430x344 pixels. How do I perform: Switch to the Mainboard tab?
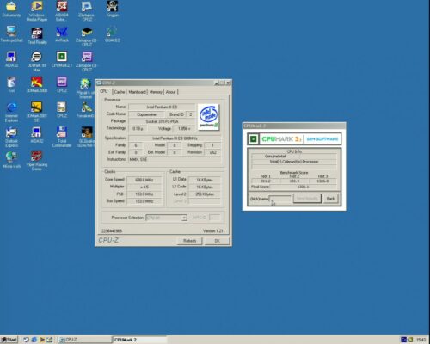coord(137,92)
